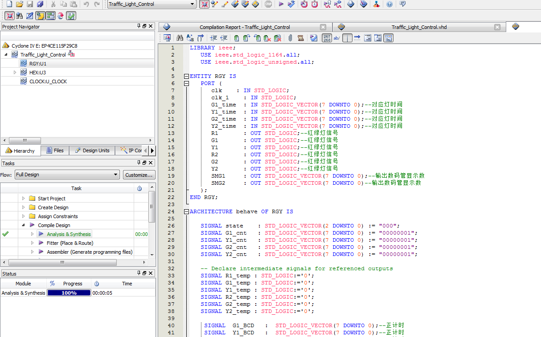
Task: Click the scroll-shaped Insert Template icon
Action: [x=301, y=38]
